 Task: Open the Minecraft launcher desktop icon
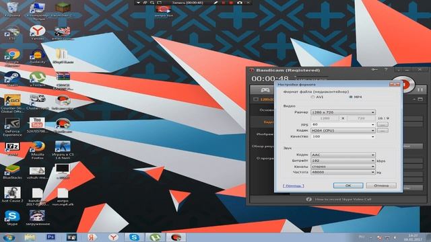(63, 9)
